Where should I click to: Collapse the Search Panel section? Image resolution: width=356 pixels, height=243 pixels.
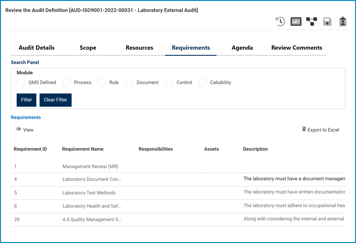[x=25, y=62]
